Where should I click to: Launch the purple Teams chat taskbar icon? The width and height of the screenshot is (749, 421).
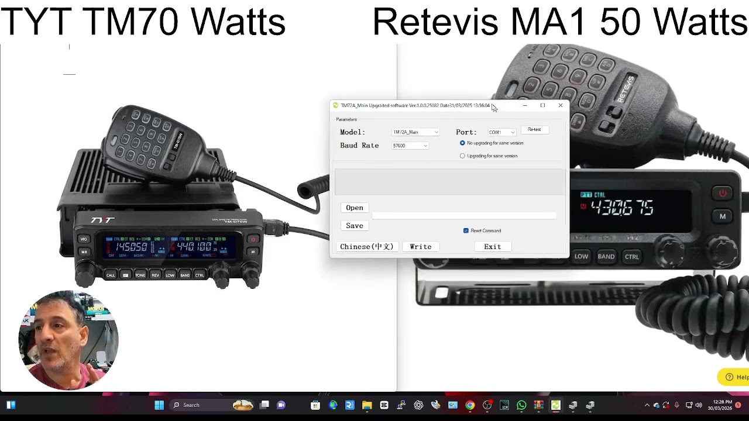[x=281, y=405]
